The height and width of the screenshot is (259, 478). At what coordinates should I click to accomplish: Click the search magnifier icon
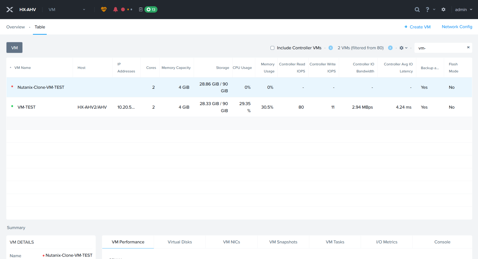(417, 10)
